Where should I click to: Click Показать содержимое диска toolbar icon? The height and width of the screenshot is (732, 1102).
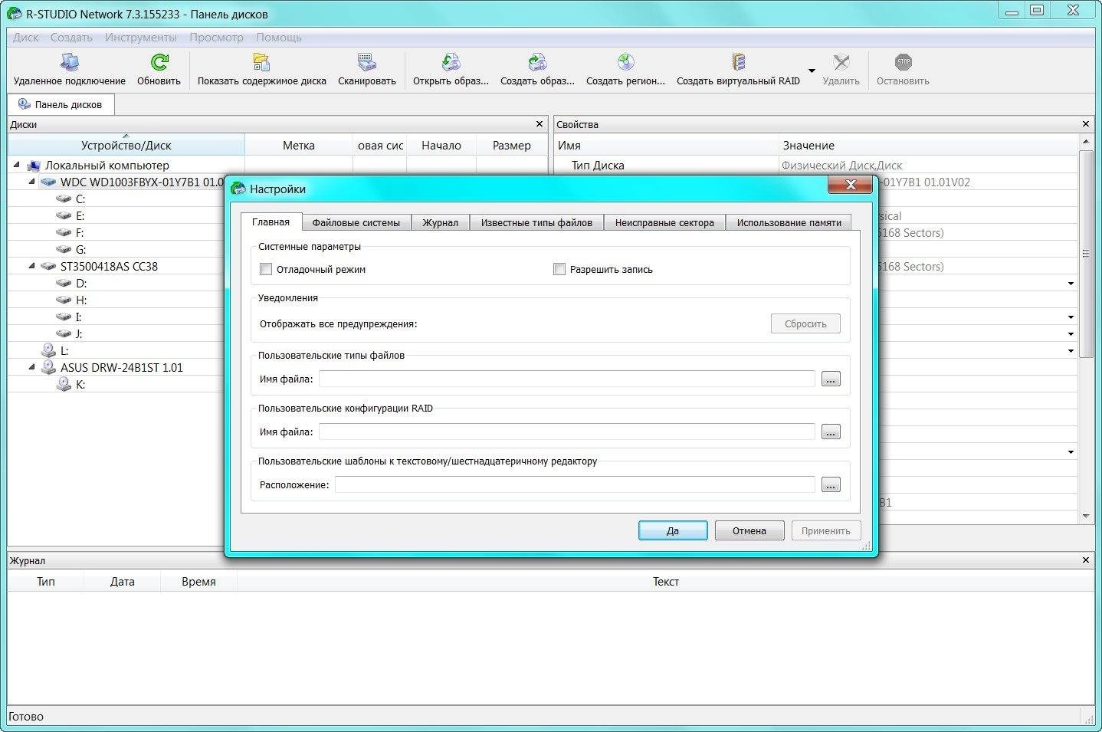(x=261, y=62)
